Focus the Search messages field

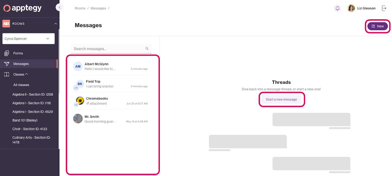pos(111,49)
